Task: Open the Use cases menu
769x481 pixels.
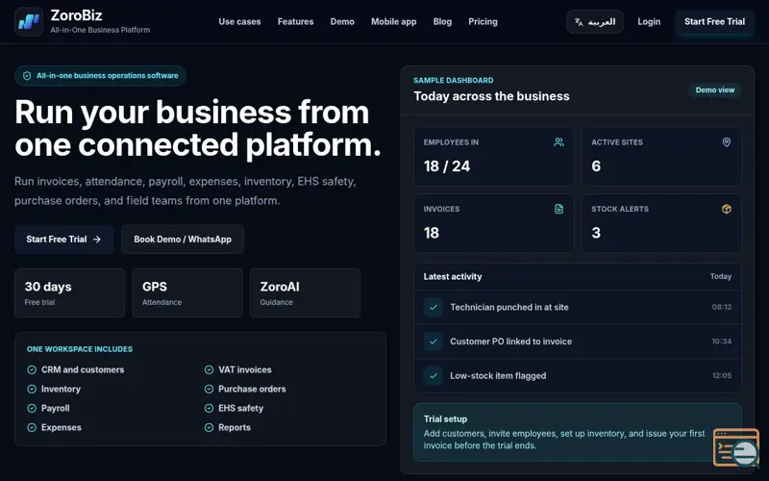Action: (x=239, y=21)
